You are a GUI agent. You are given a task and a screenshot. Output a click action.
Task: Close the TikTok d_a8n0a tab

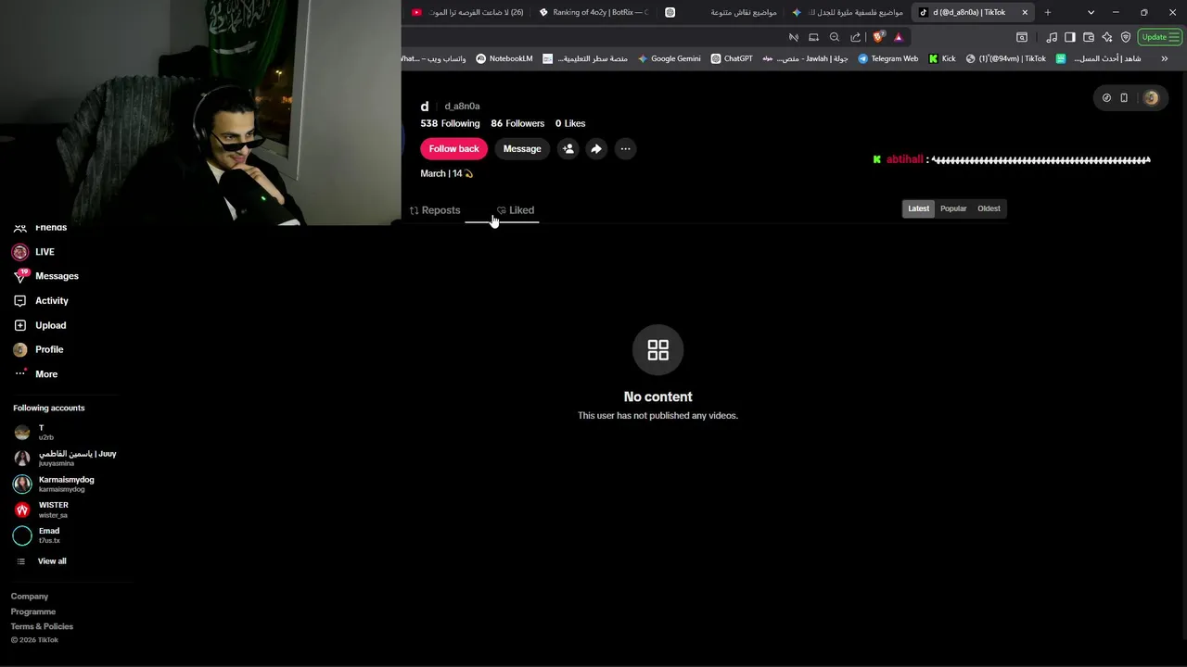tap(1025, 12)
